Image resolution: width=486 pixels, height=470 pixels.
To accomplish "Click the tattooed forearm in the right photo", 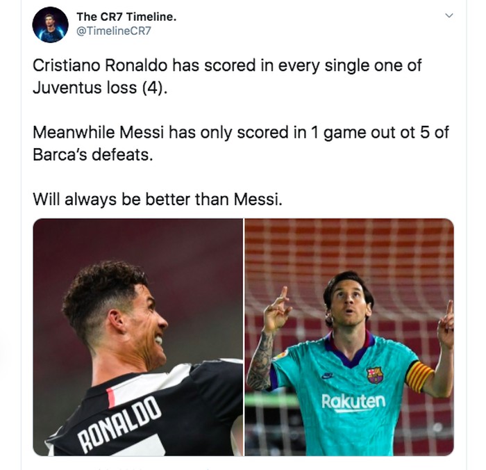I will tap(260, 360).
